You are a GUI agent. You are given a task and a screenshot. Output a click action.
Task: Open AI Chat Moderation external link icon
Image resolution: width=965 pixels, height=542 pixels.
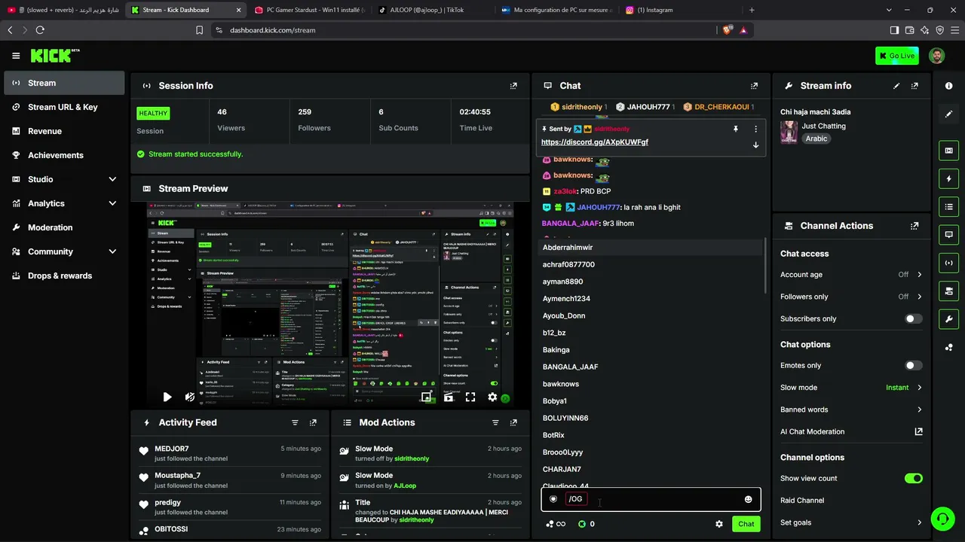pyautogui.click(x=918, y=432)
